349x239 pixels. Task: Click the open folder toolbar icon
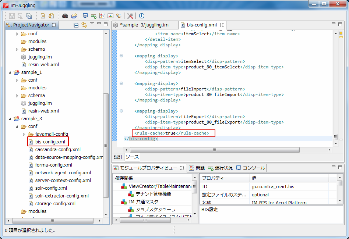(74, 16)
